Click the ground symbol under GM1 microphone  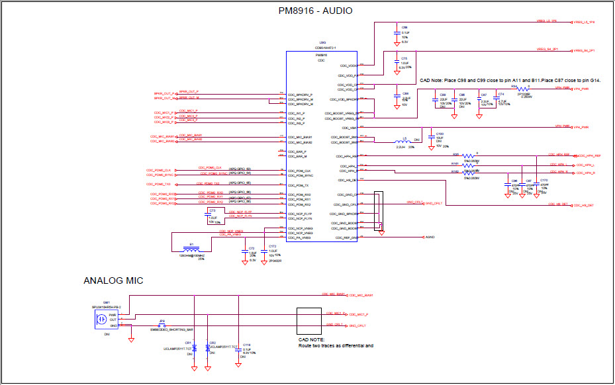pos(131,339)
